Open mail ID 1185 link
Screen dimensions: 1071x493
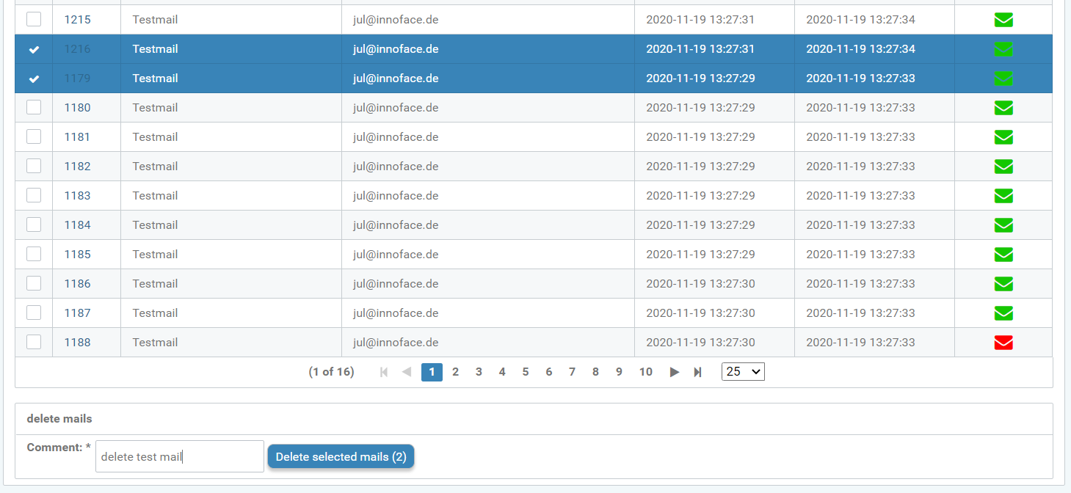77,255
